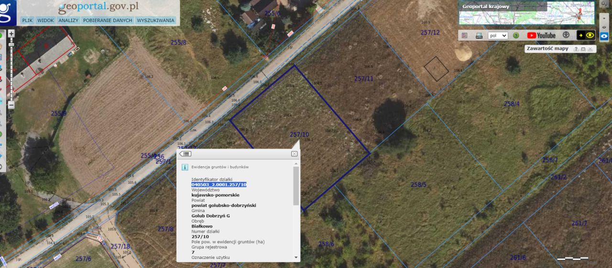The image size is (612, 268).
Task: Click parcel label 258/7 on map
Action: 550,160
